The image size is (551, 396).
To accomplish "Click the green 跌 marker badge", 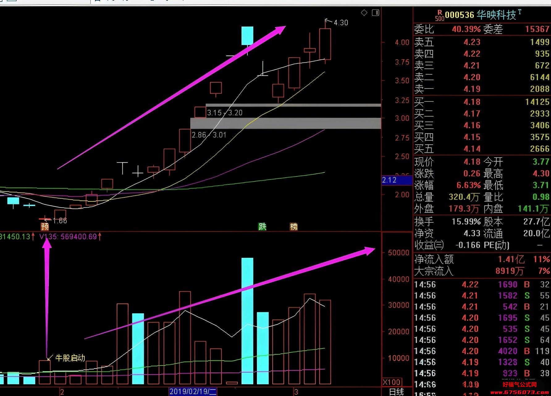I will pyautogui.click(x=262, y=227).
